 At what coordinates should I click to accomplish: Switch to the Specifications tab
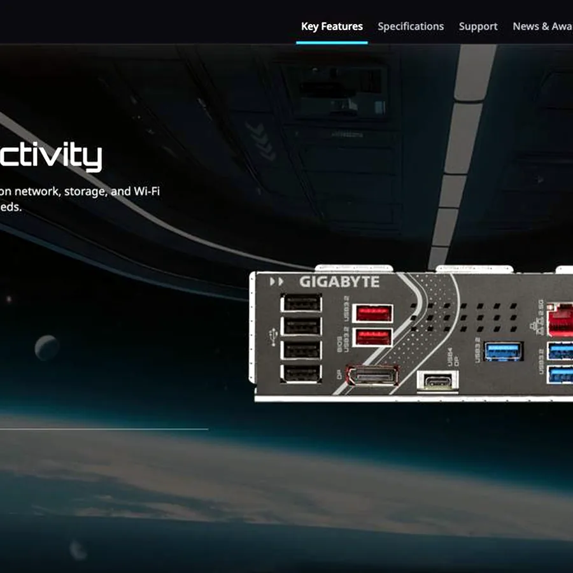(411, 27)
